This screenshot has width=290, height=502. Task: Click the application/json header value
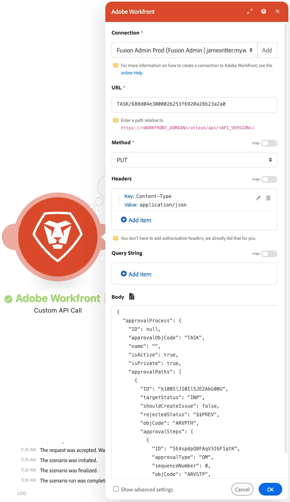coord(163,205)
